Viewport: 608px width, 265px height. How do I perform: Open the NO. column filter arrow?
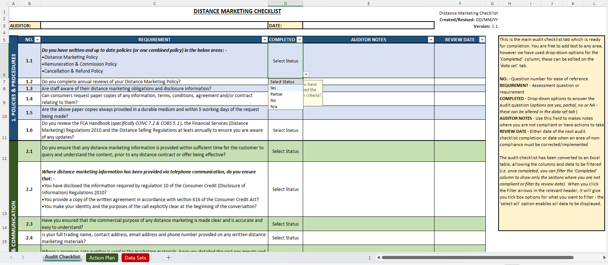(37, 40)
